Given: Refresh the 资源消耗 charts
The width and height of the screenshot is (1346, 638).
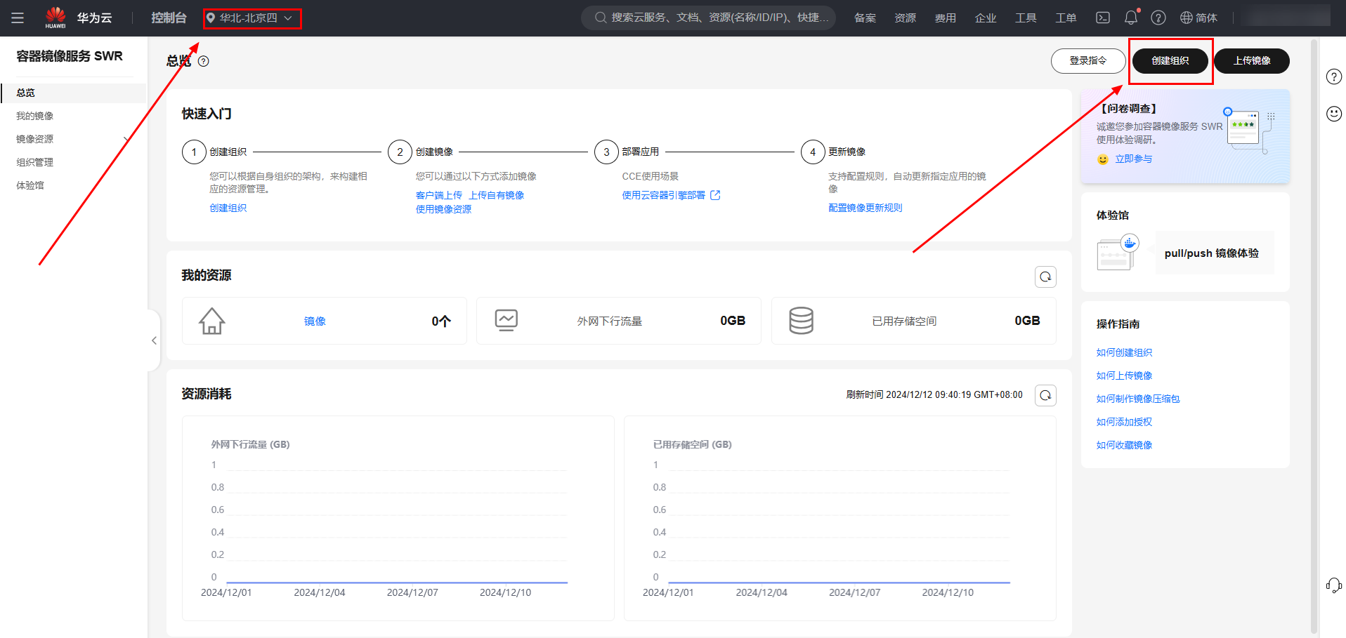Looking at the screenshot, I should pyautogui.click(x=1045, y=395).
